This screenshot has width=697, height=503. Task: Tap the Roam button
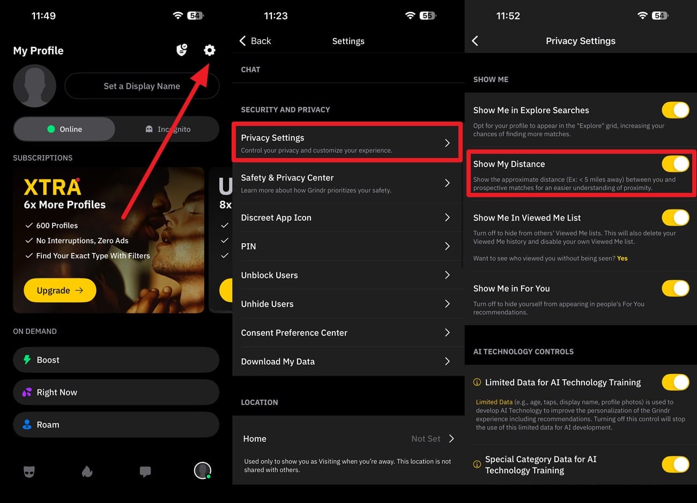point(116,425)
